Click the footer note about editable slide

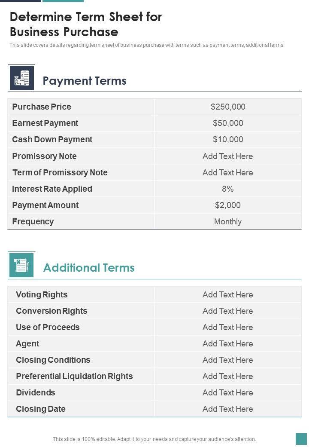[x=154, y=439]
